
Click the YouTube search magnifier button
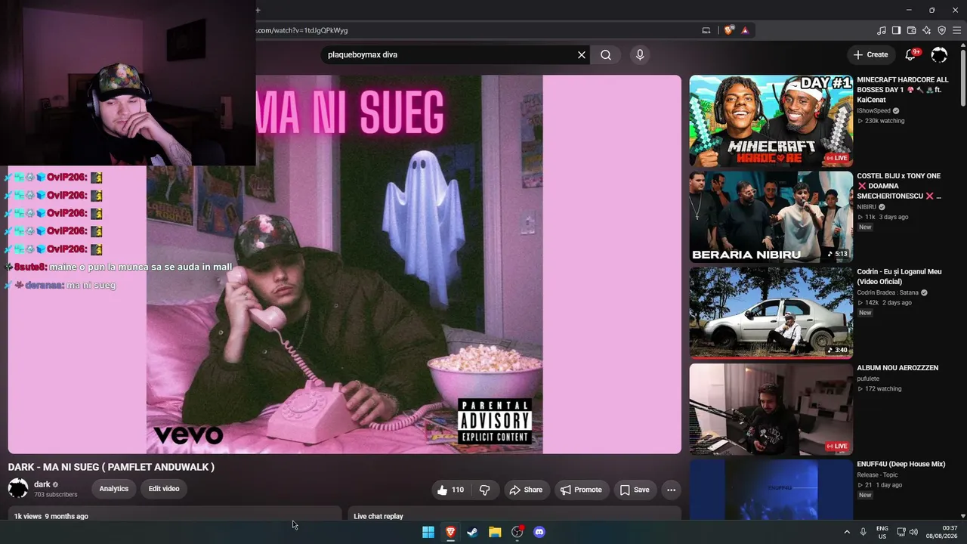(606, 54)
